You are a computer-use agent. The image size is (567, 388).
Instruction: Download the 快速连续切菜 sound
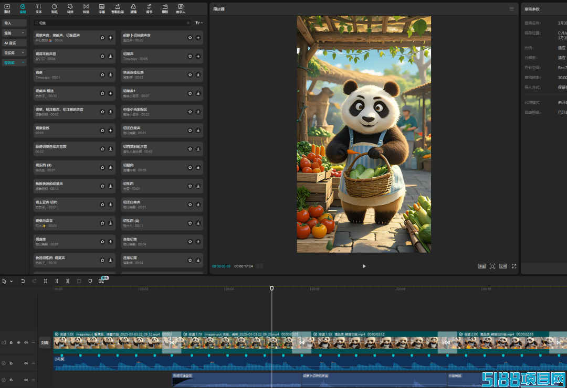198,75
